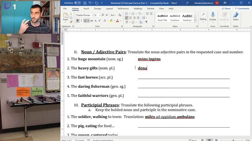The height and width of the screenshot is (141, 252).
Task: Open the font size dropdown
Action: point(100,15)
